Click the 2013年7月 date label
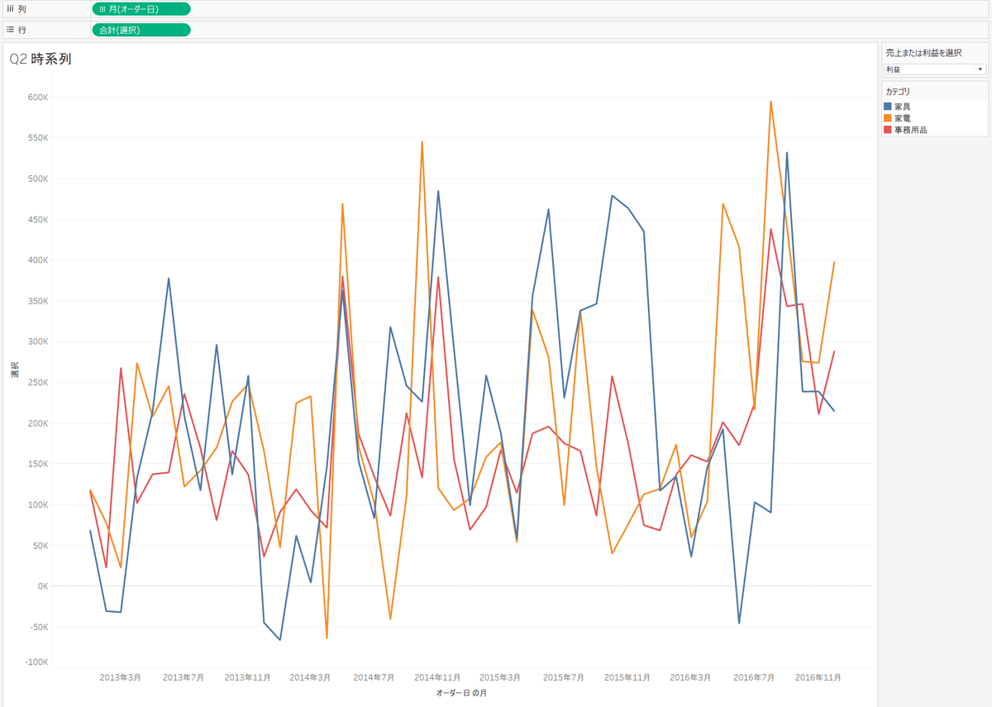Screen dimensions: 992x707 184,677
